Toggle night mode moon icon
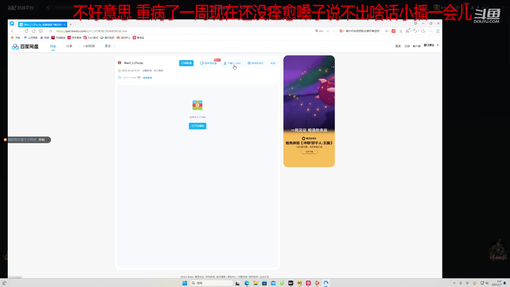Viewport: 510px width, 287px height. [423, 31]
